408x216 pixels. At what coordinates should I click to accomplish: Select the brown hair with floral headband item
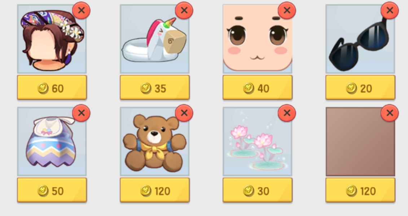pos(52,39)
